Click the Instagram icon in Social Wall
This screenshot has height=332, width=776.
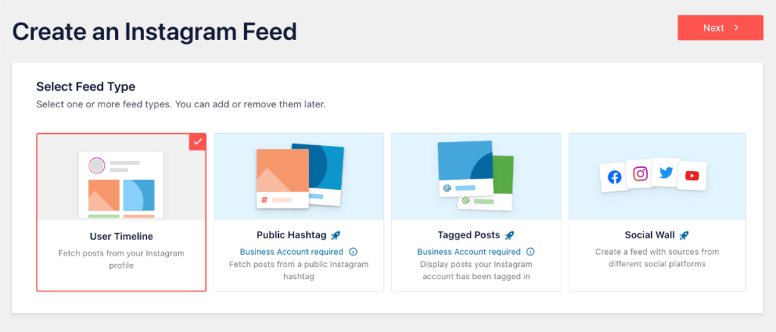pos(640,174)
